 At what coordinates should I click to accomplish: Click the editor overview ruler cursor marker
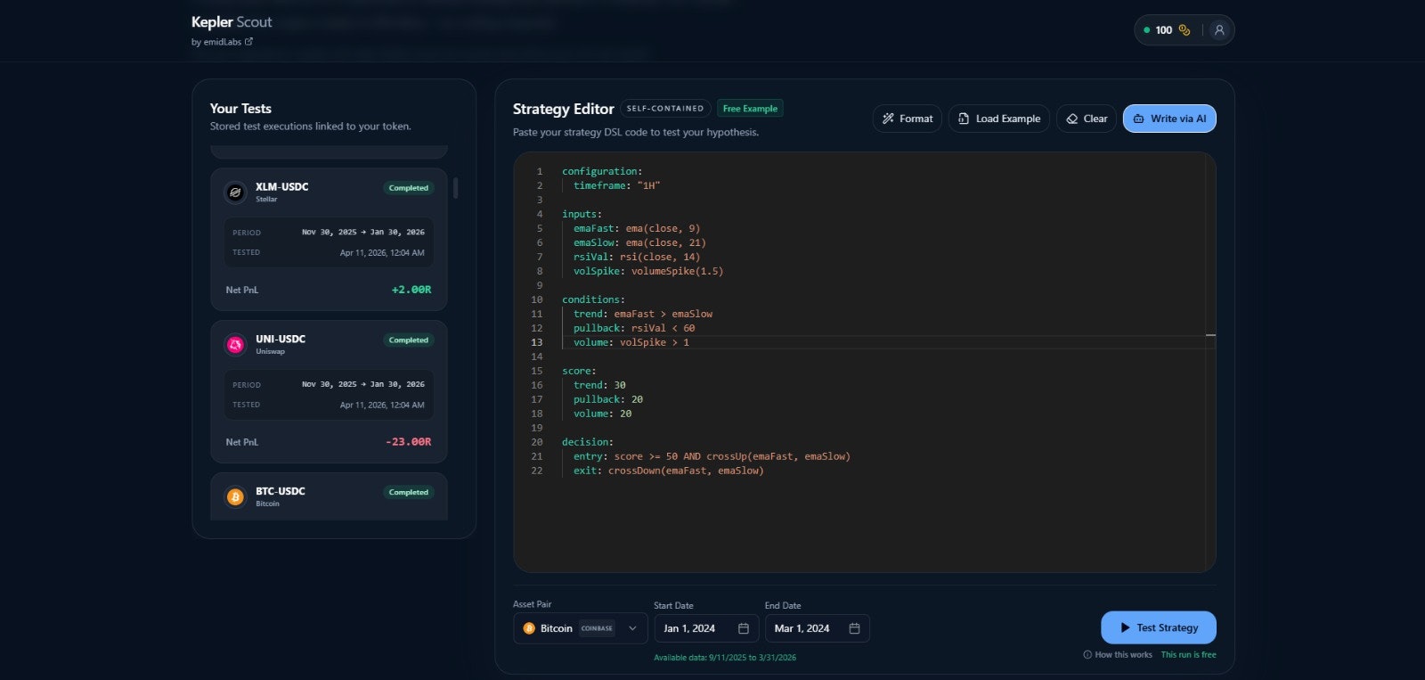click(1210, 335)
